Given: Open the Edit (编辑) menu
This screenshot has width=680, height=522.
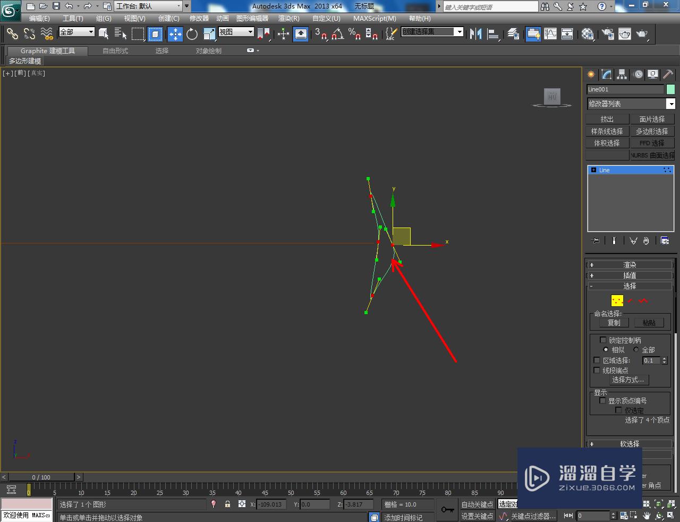Looking at the screenshot, I should [39, 18].
